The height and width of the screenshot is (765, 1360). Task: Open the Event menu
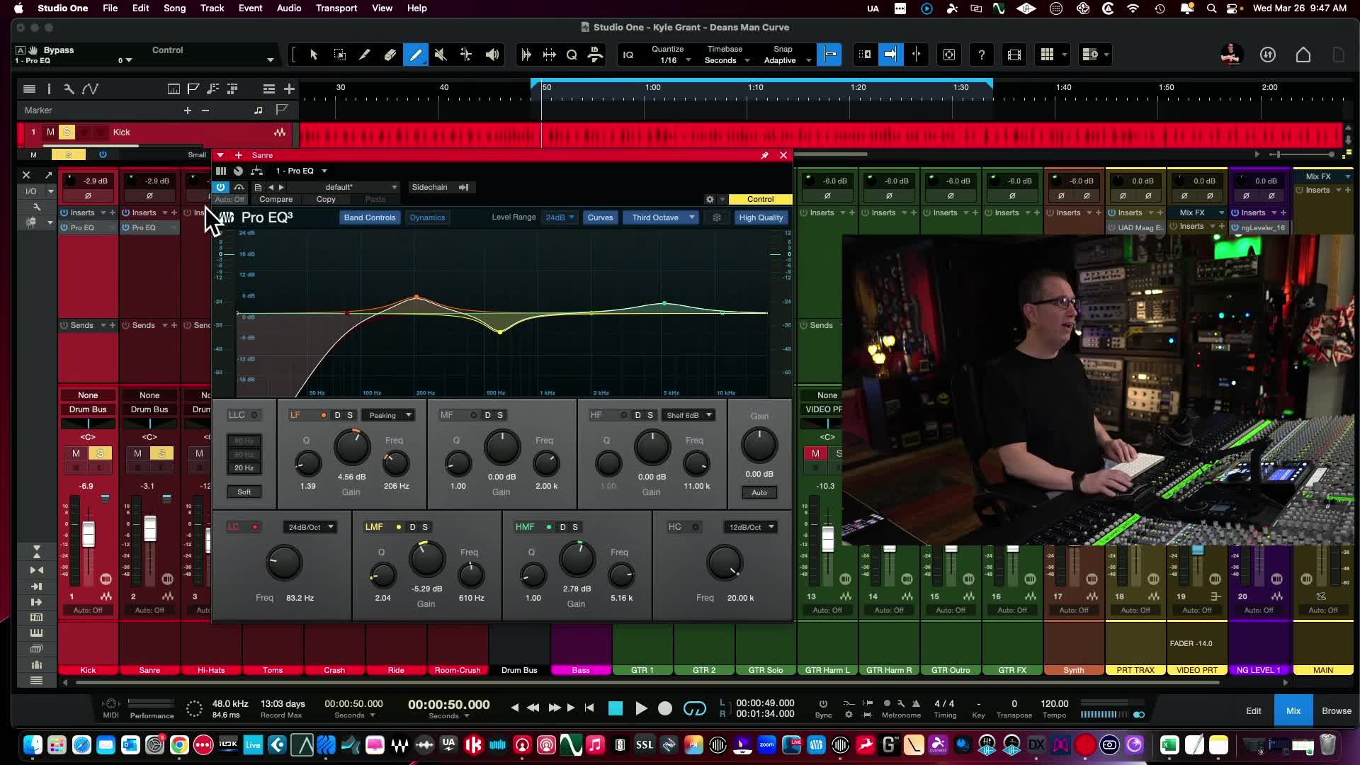tap(250, 8)
